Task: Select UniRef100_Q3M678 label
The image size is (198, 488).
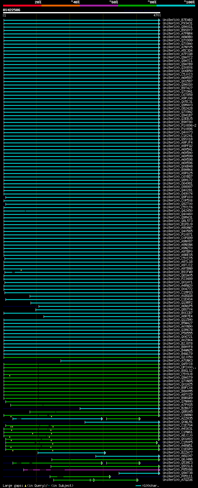Action: click(178, 330)
